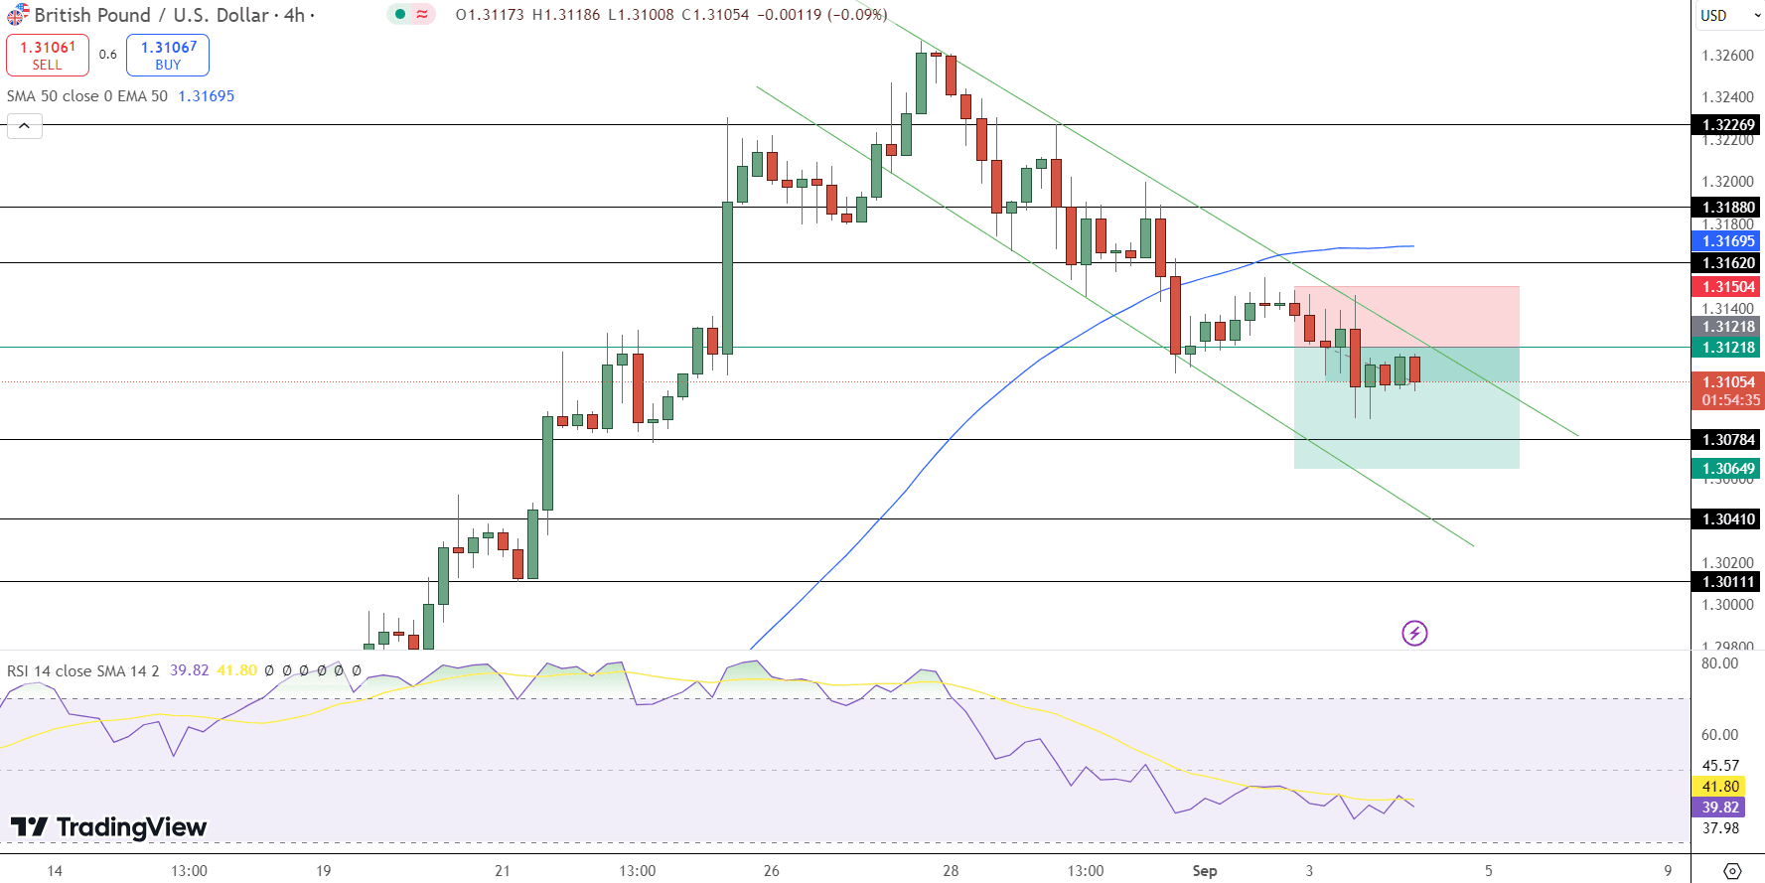Image resolution: width=1765 pixels, height=883 pixels.
Task: Click the EMA value 1.31695 in legend
Action: (x=207, y=96)
